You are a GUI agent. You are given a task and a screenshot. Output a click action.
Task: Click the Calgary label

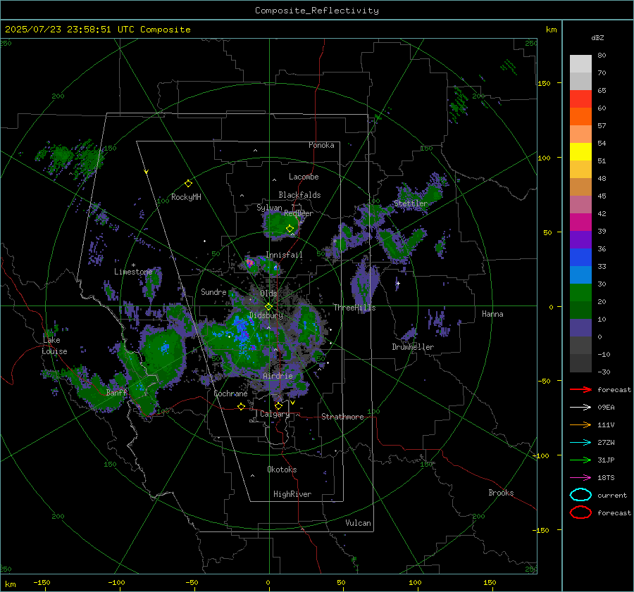pyautogui.click(x=275, y=414)
